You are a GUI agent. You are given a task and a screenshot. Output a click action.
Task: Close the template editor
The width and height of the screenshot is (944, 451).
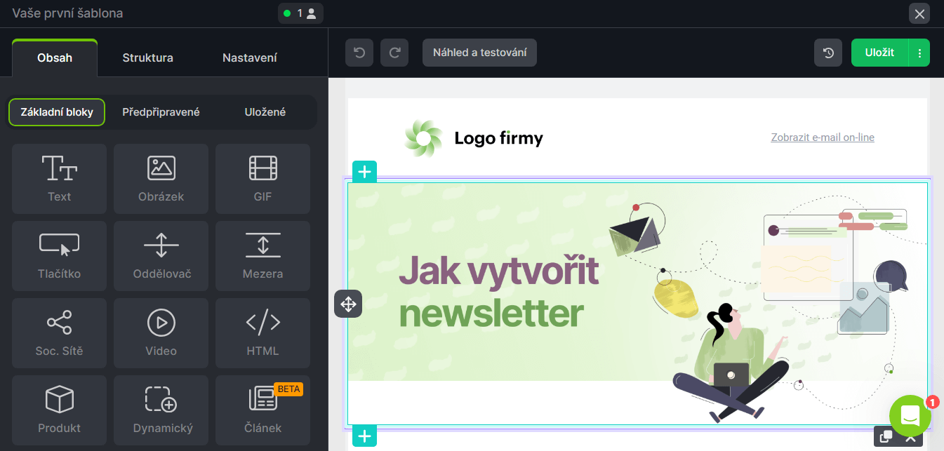[x=919, y=14]
